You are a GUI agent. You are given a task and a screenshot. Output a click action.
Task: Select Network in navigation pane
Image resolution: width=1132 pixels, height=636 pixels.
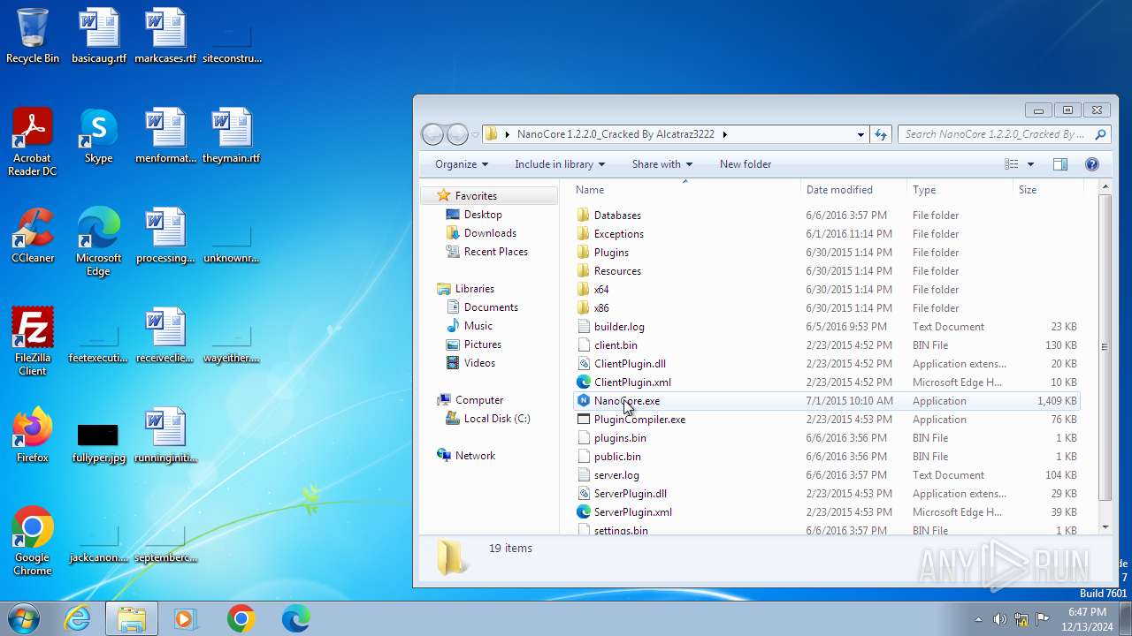click(x=475, y=456)
